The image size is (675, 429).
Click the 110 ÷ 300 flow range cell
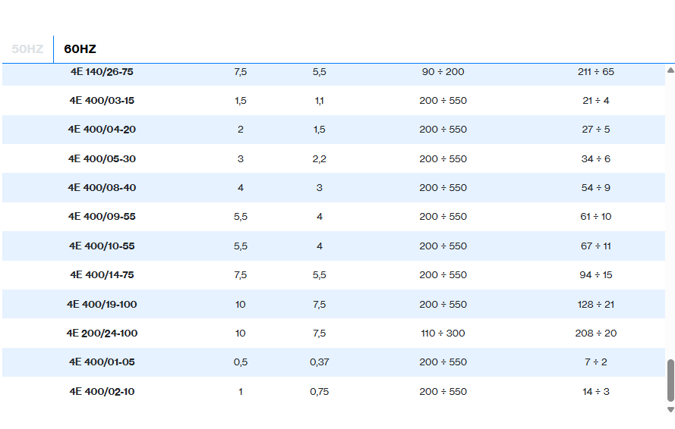(443, 333)
